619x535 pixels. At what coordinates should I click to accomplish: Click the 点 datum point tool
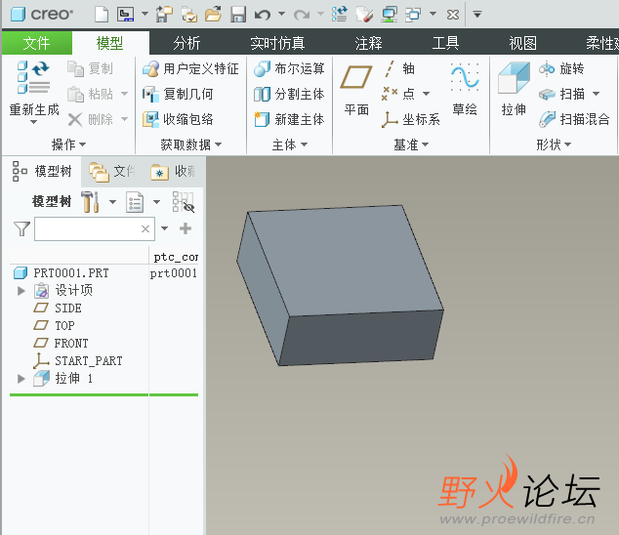398,94
